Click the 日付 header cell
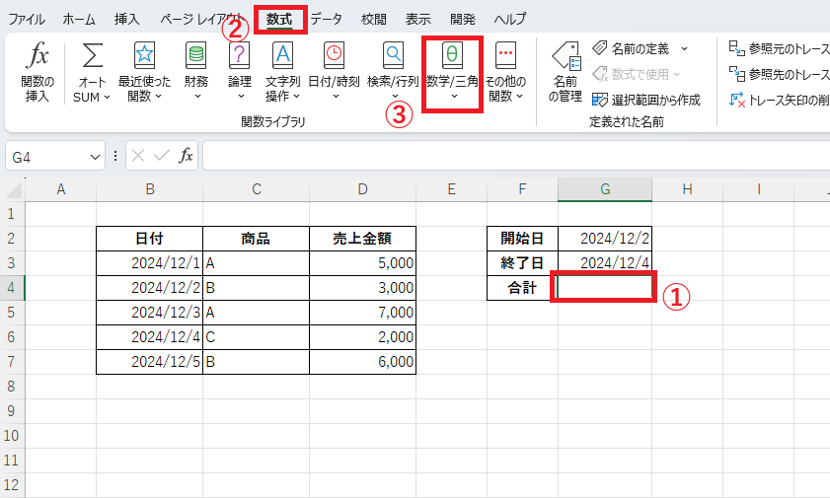 (x=150, y=239)
